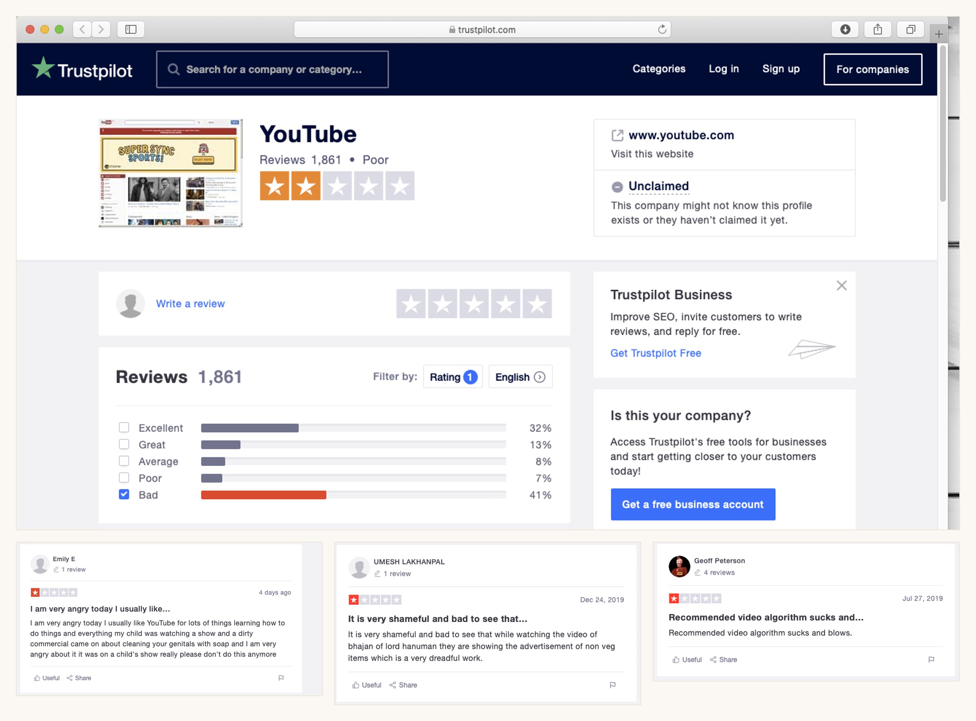Flag Emily E's review
The width and height of the screenshot is (976, 721).
281,678
